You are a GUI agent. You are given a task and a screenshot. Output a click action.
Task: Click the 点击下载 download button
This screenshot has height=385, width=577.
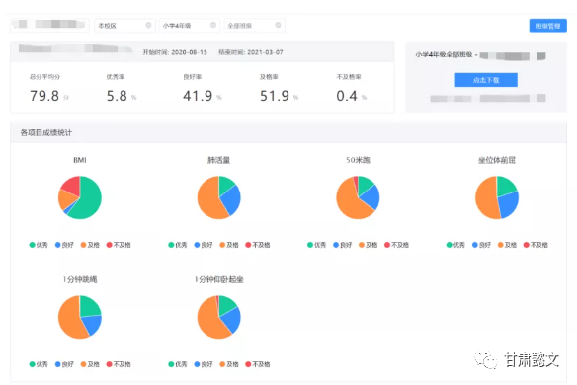pyautogui.click(x=486, y=80)
